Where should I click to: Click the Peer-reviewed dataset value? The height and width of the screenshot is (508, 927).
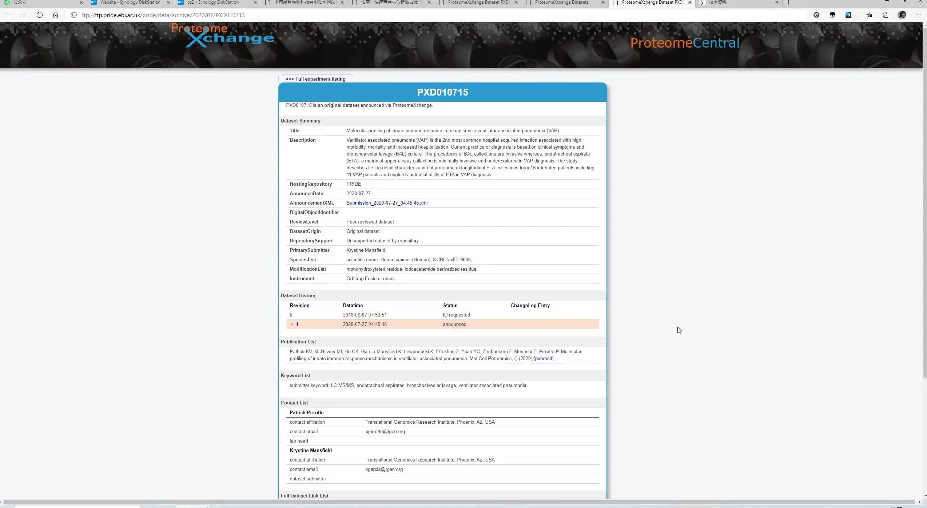pos(370,222)
